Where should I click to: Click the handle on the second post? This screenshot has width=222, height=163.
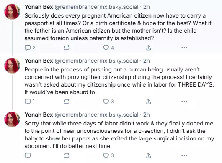96,61
